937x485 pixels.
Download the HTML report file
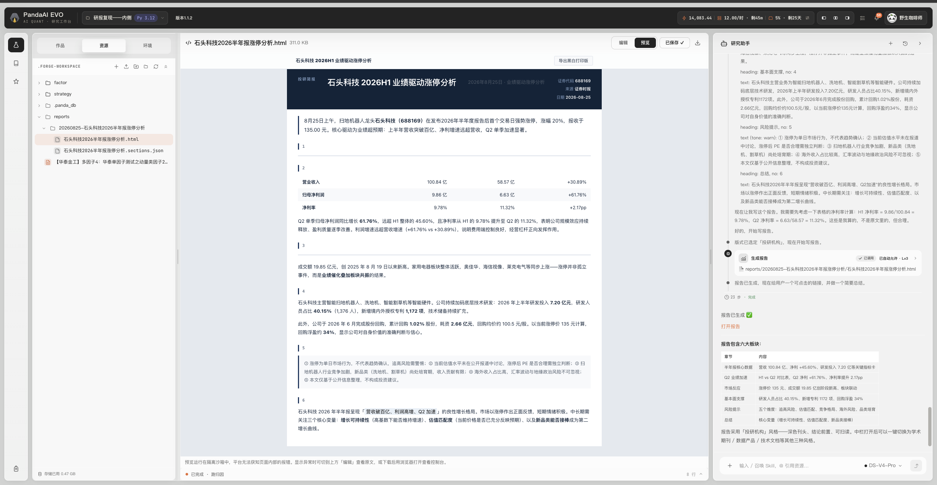point(698,43)
